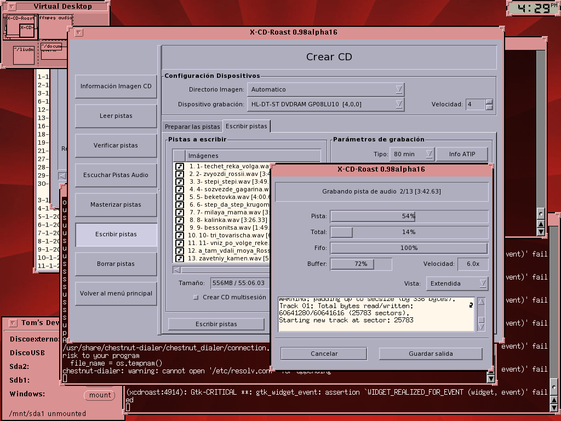The image size is (561, 421).
Task: Cancel the burning with Cancelar
Action: (x=324, y=354)
